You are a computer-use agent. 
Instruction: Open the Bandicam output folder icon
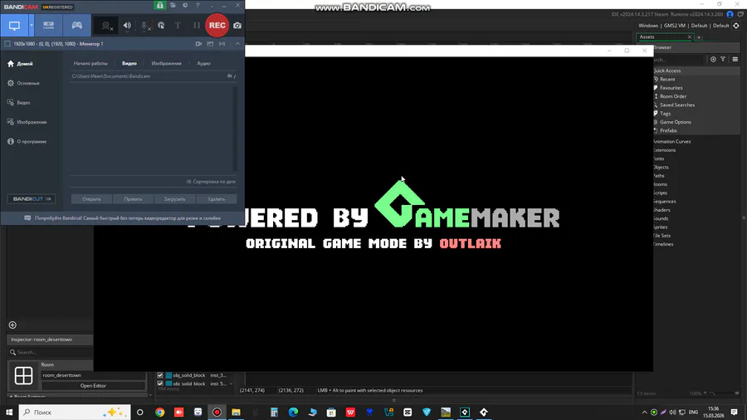[x=173, y=5]
